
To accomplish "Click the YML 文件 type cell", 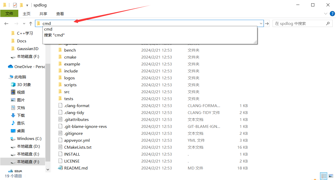I will [x=196, y=140].
